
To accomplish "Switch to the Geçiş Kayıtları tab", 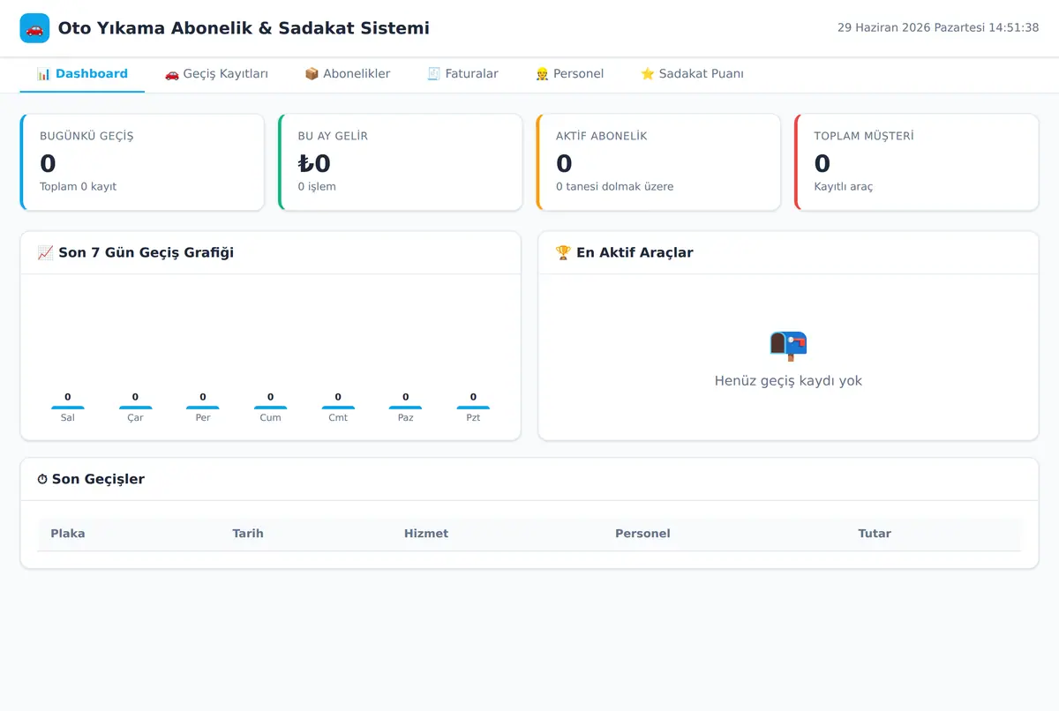I will pos(216,74).
